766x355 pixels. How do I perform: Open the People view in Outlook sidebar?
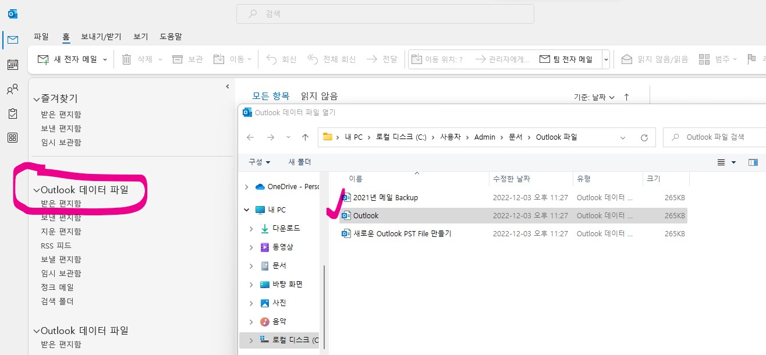point(13,88)
